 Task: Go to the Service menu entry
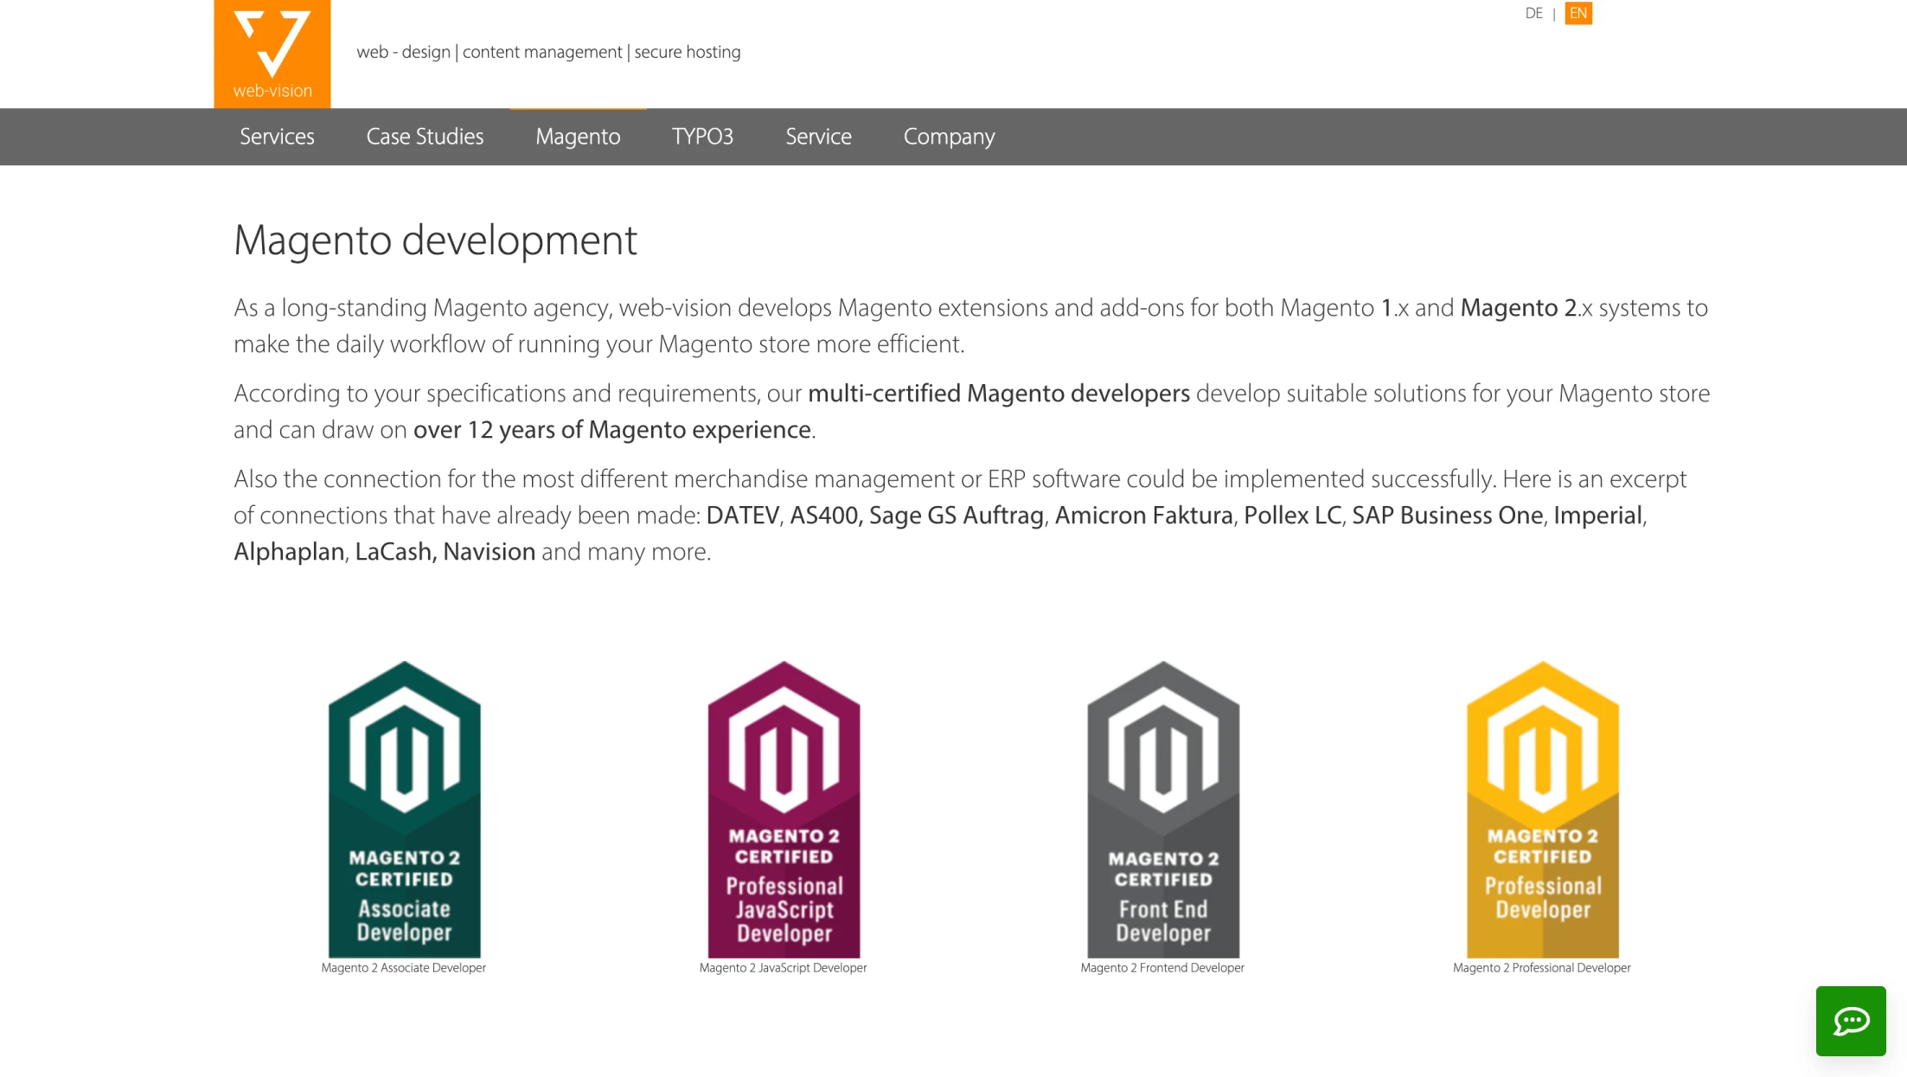(818, 137)
